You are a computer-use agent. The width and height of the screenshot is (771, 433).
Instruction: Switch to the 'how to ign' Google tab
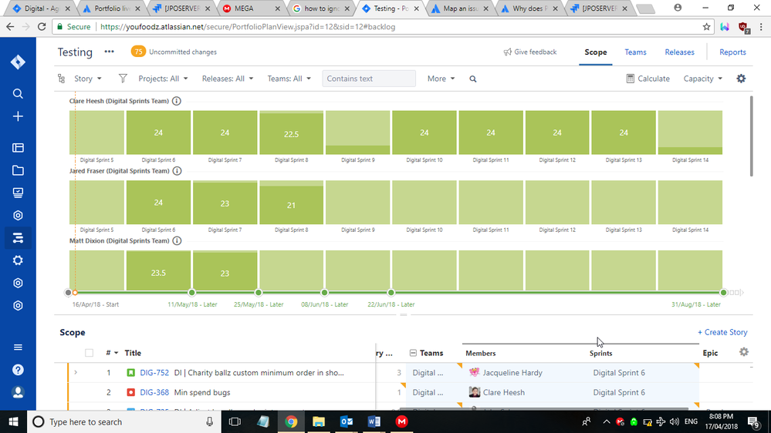(322, 8)
